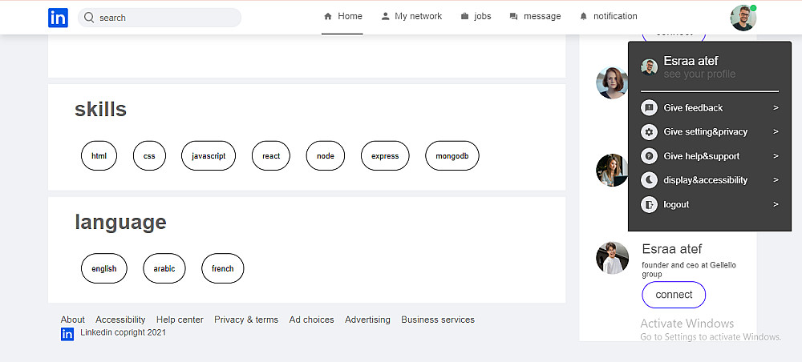Open profile avatar menu in header
The image size is (802, 362).
[743, 18]
